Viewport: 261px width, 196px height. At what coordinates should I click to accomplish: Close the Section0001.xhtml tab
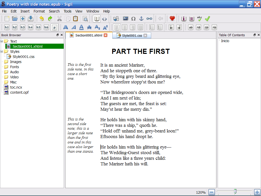[x=106, y=35]
